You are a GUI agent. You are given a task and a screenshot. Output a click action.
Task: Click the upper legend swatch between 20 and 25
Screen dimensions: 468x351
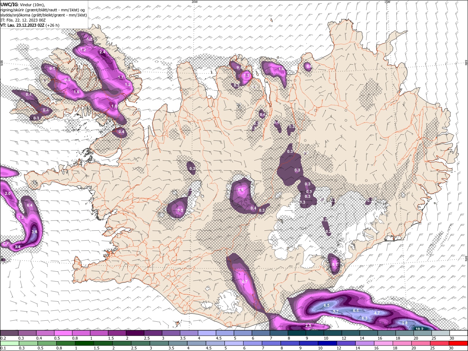[423, 333]
